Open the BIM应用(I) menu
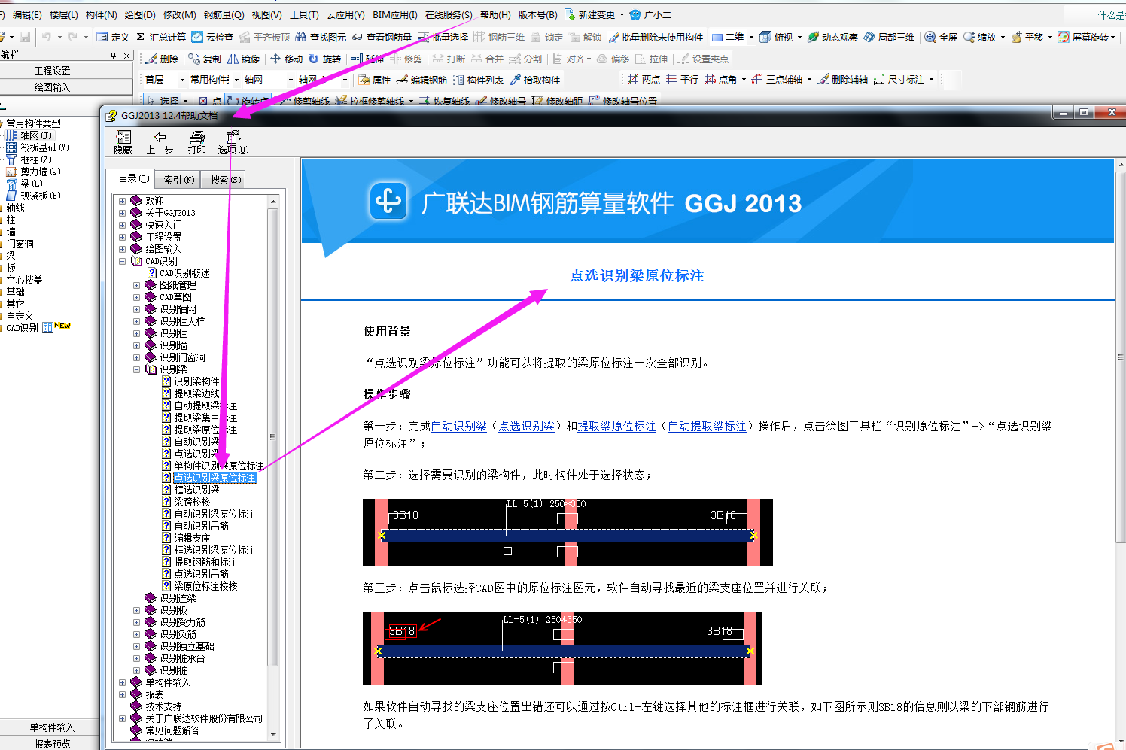 [x=395, y=14]
